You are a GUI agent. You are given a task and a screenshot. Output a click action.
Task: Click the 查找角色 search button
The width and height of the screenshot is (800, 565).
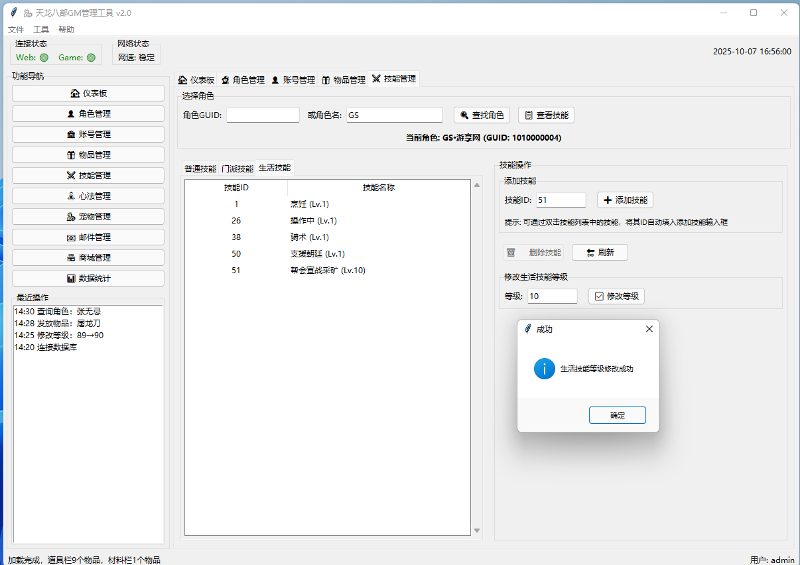coord(482,115)
